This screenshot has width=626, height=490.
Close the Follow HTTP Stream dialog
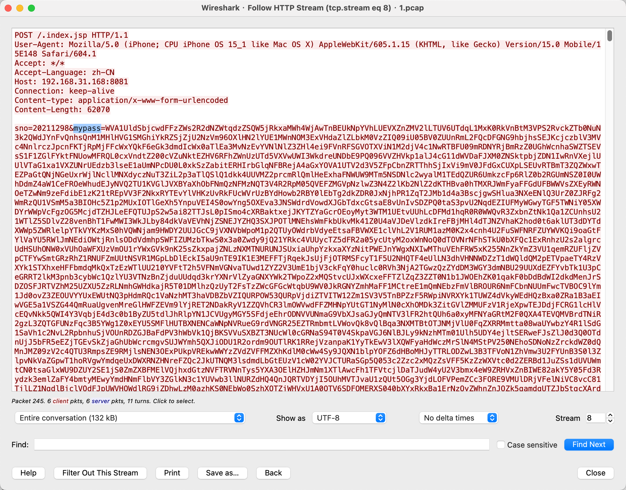[x=595, y=473]
